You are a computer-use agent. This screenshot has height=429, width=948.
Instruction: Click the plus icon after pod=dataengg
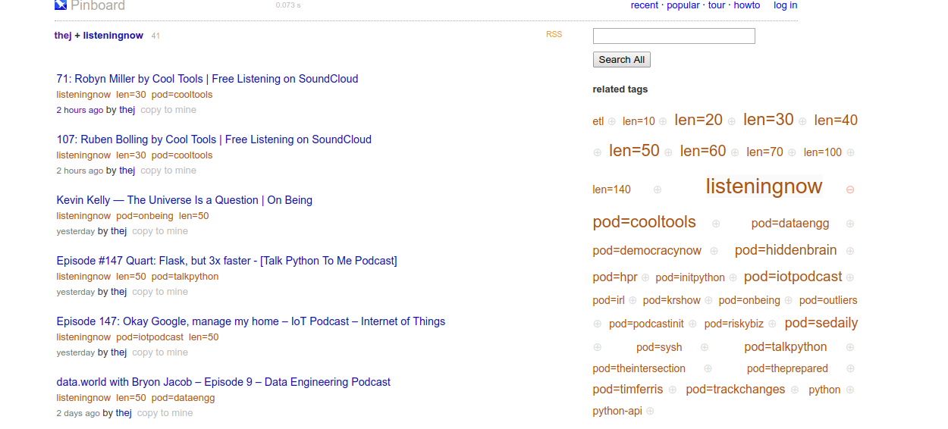click(x=850, y=224)
